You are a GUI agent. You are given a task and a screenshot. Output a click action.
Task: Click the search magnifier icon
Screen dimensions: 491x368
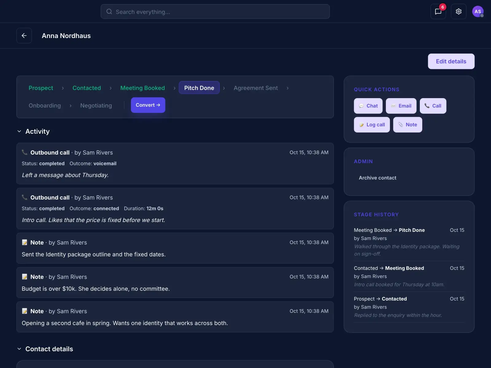tap(109, 12)
